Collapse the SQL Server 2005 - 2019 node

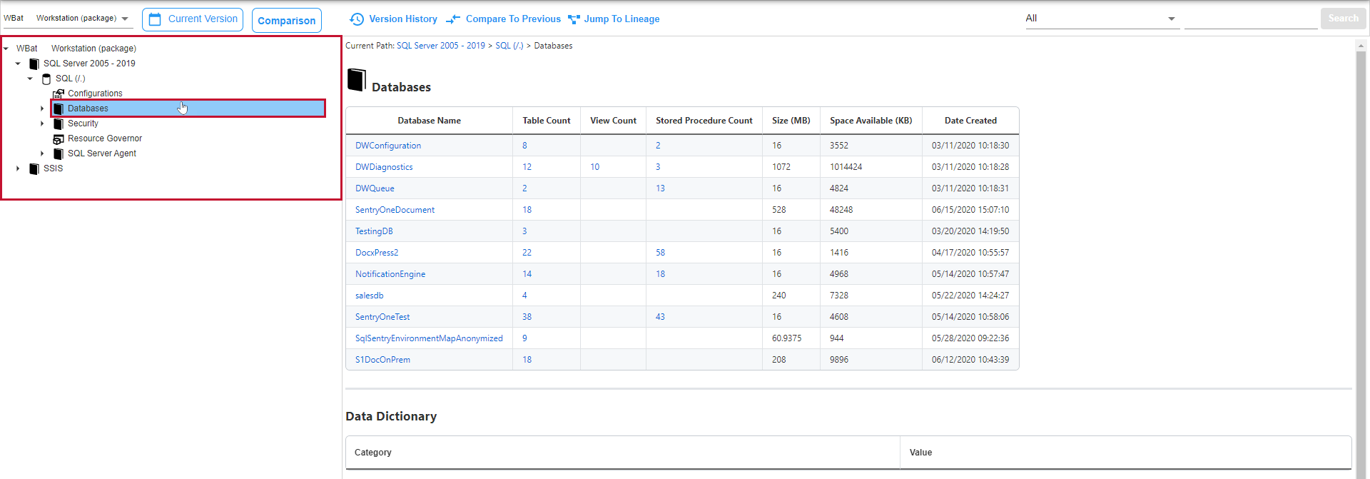click(18, 64)
